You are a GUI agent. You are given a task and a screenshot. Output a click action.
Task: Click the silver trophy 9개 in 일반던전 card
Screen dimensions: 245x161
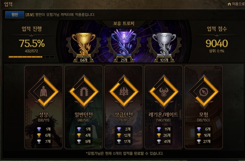[84, 141]
